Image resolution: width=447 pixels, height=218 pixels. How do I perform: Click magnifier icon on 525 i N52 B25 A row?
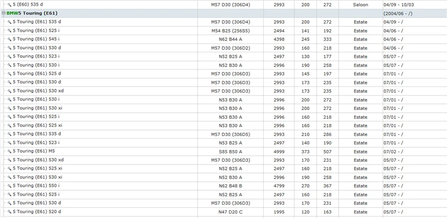click(x=9, y=195)
